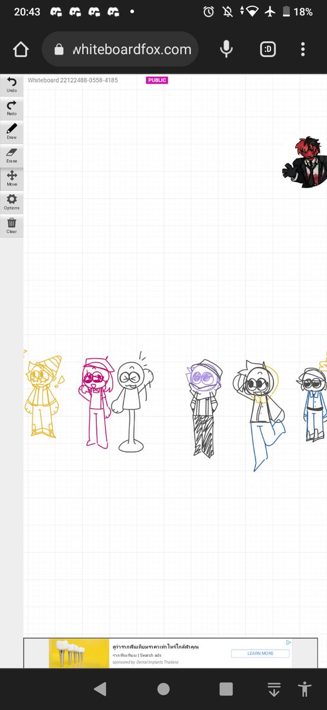Viewport: 327px width, 710px height.
Task: Click the PUBLIC badge
Action: (157, 80)
